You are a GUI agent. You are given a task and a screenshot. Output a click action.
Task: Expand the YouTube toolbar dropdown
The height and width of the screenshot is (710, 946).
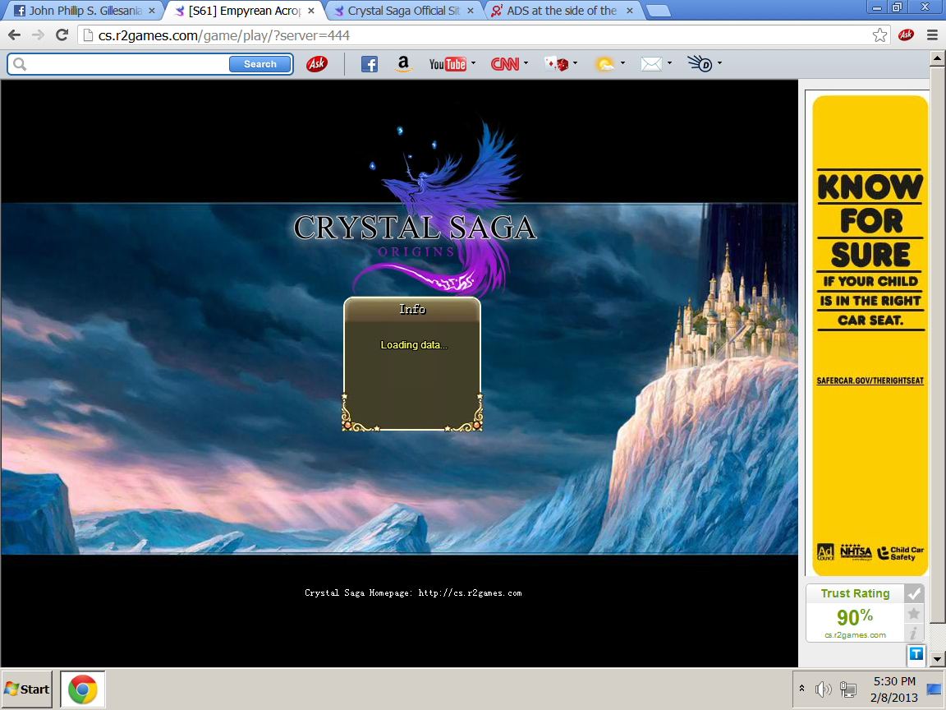(474, 63)
